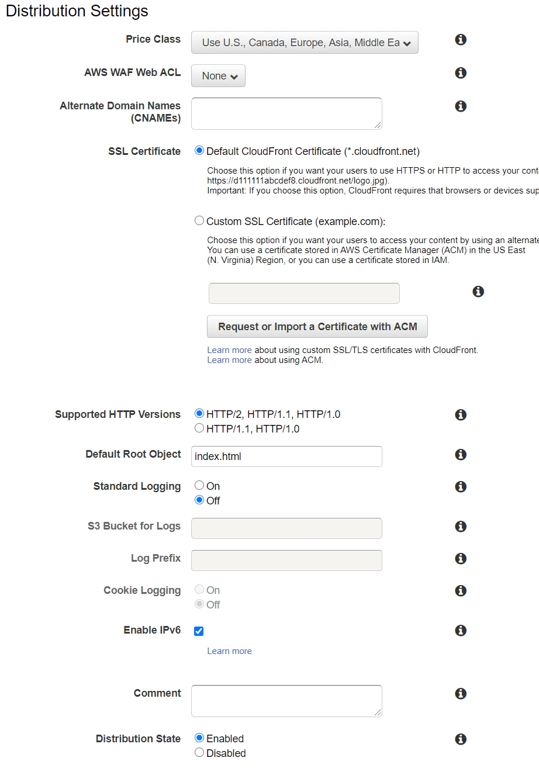The height and width of the screenshot is (768, 539).
Task: Turn Standard Logging On
Action: pyautogui.click(x=199, y=485)
